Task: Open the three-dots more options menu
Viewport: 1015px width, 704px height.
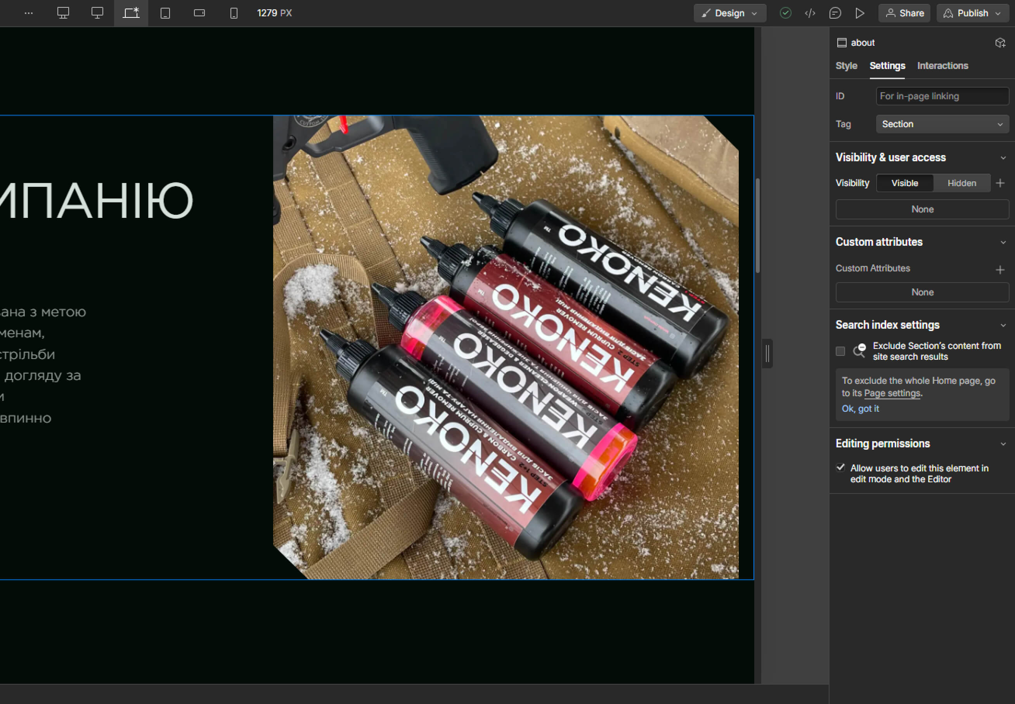Action: tap(29, 13)
